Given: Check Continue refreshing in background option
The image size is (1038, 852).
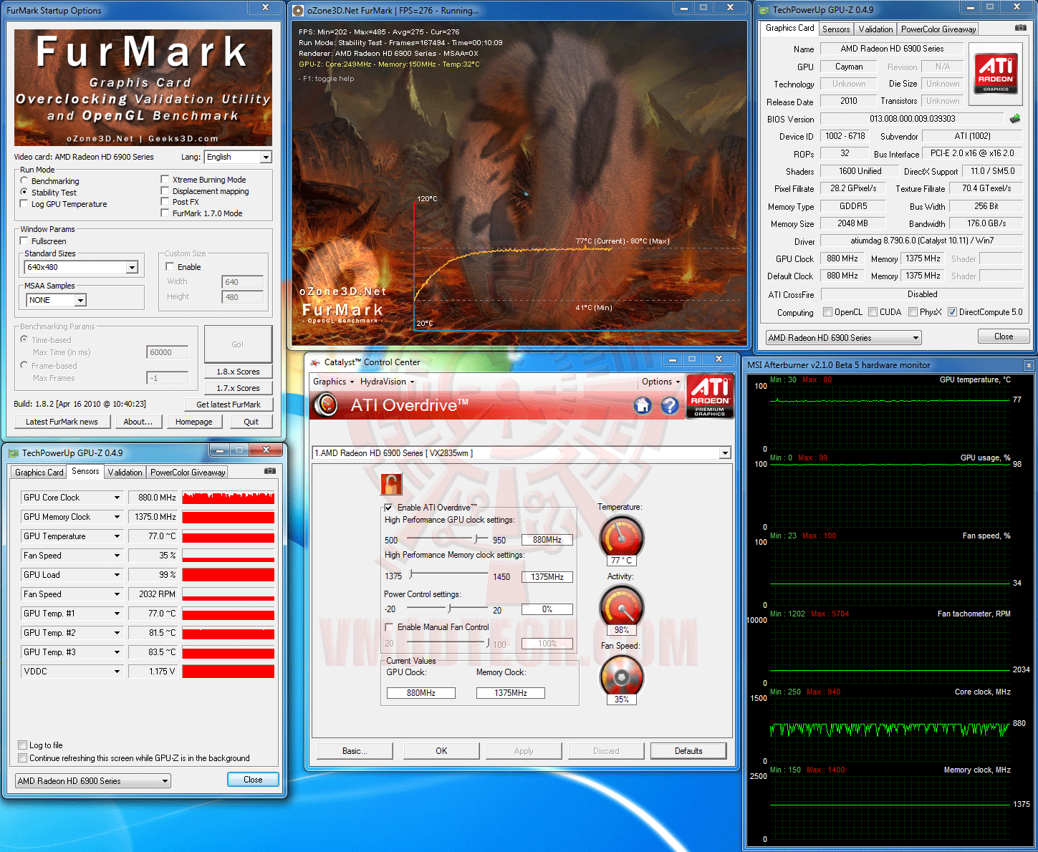Looking at the screenshot, I should [x=23, y=758].
